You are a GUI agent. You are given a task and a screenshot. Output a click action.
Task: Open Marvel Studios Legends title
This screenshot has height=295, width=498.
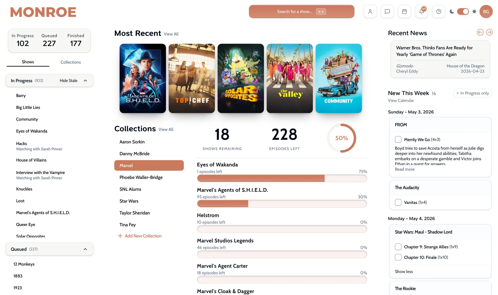click(x=225, y=241)
